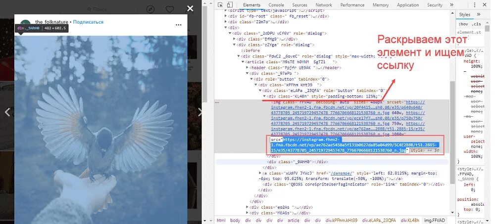This screenshot has height=224, width=495.
Task: Open the the_folknature username link
Action: 51,22
